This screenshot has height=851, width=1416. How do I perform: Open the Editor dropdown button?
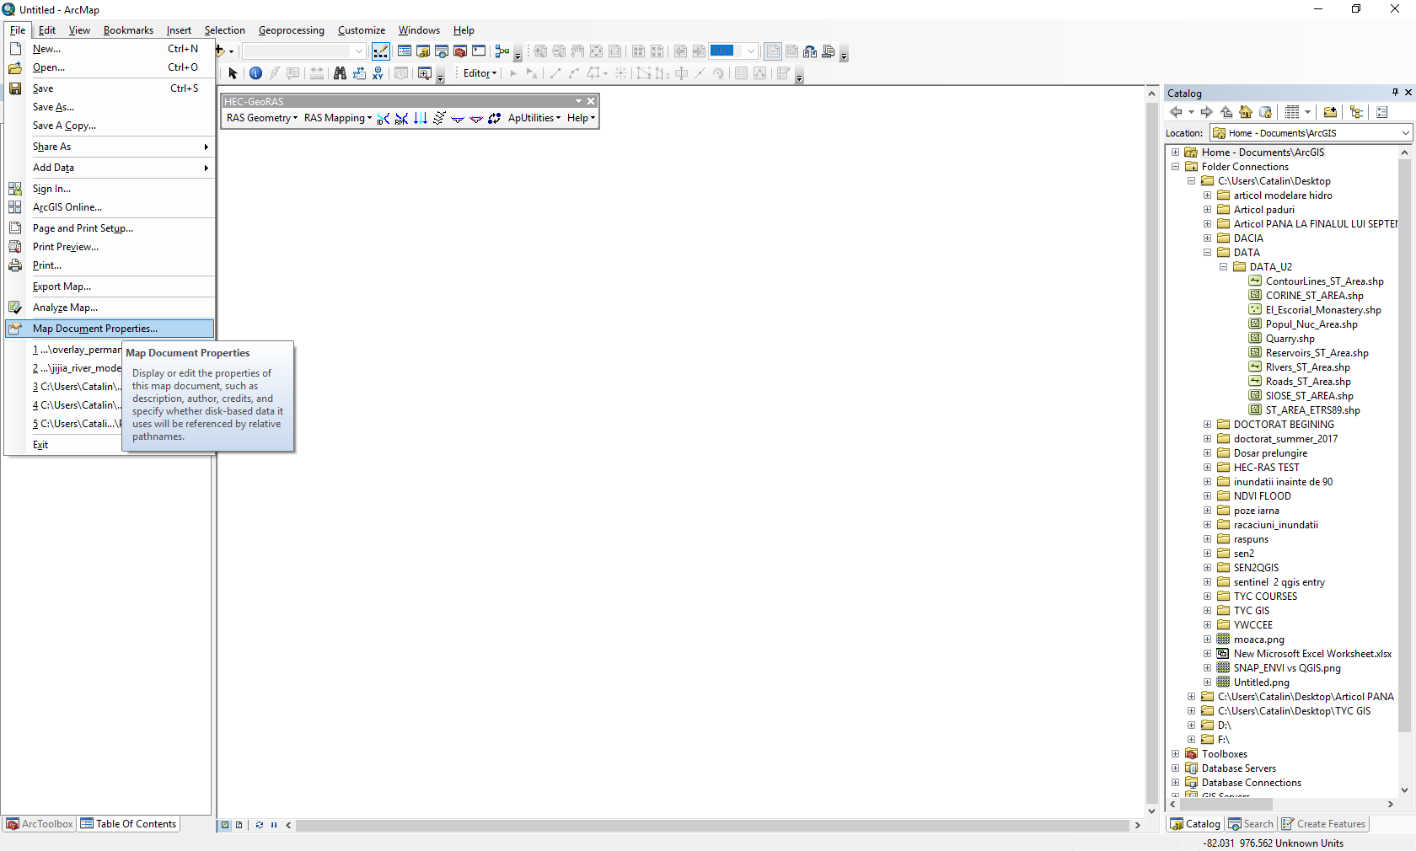tap(480, 73)
